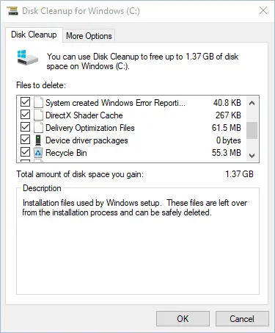Click the 40.8 KB size value

click(x=227, y=103)
